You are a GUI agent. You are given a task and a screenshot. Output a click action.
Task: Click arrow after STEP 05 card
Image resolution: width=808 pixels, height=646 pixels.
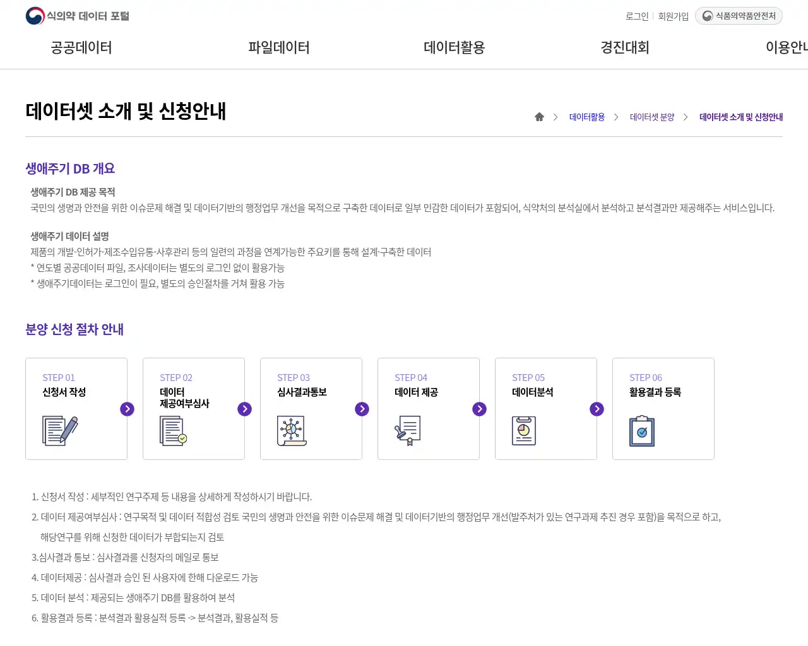pyautogui.click(x=597, y=409)
